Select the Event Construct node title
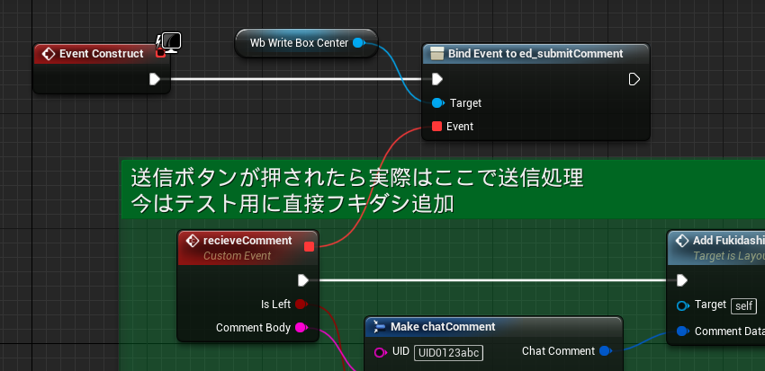The height and width of the screenshot is (371, 765). (102, 54)
